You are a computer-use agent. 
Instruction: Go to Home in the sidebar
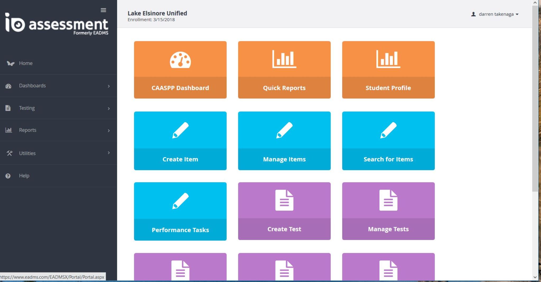click(x=26, y=63)
